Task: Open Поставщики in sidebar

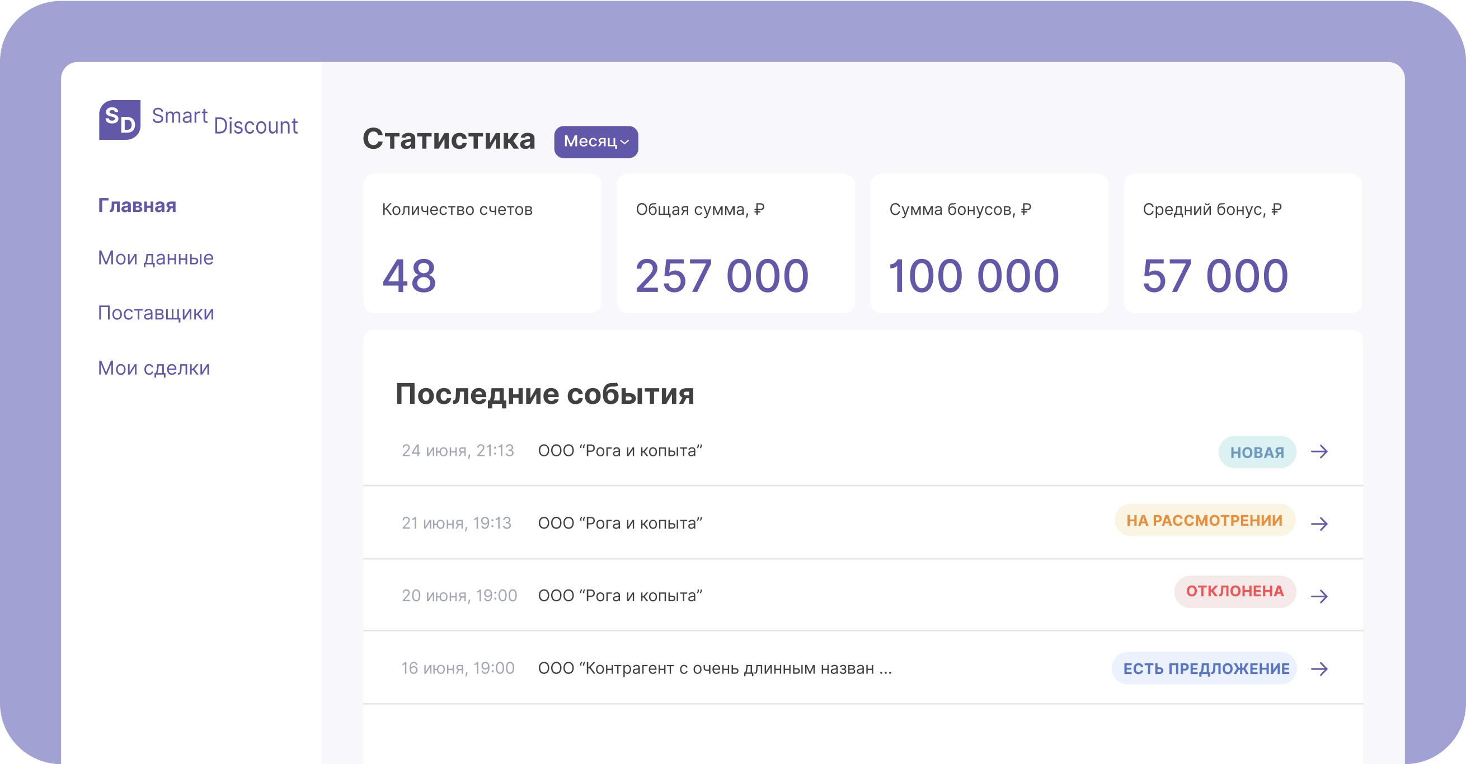Action: [156, 313]
